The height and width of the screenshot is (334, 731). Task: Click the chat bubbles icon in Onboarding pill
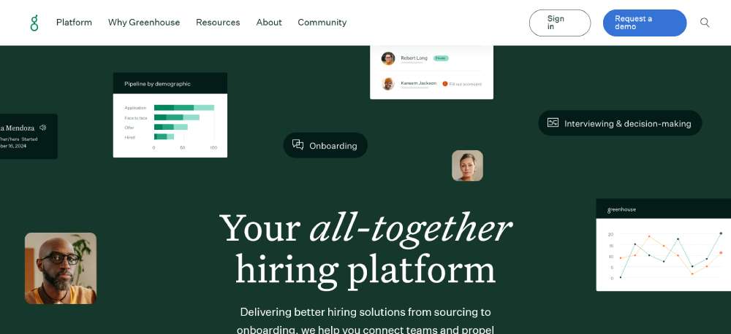[298, 145]
